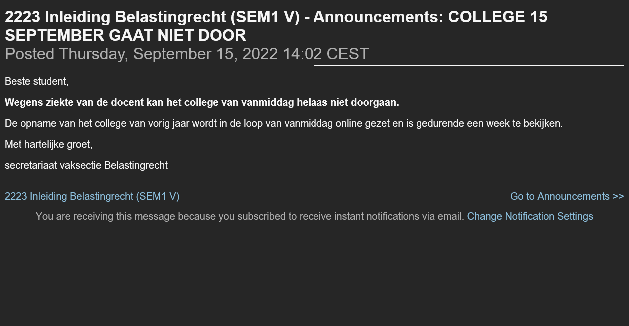This screenshot has width=629, height=326.
Task: Click the dotted divider above the course link
Action: pyautogui.click(x=314, y=188)
